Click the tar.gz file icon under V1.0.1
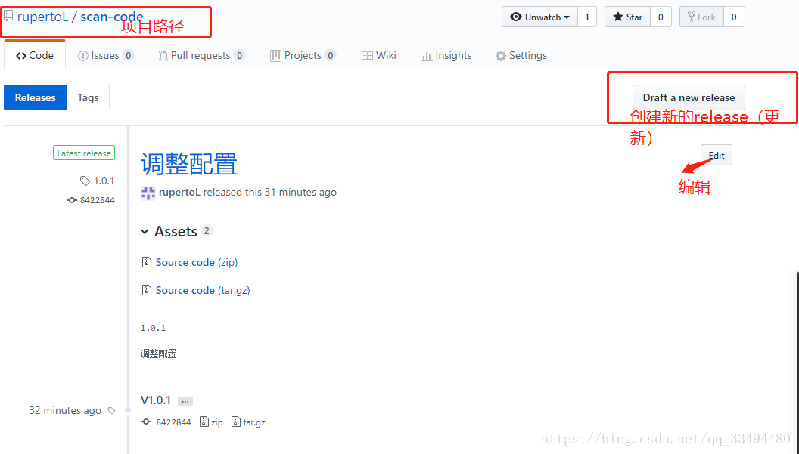 (236, 422)
